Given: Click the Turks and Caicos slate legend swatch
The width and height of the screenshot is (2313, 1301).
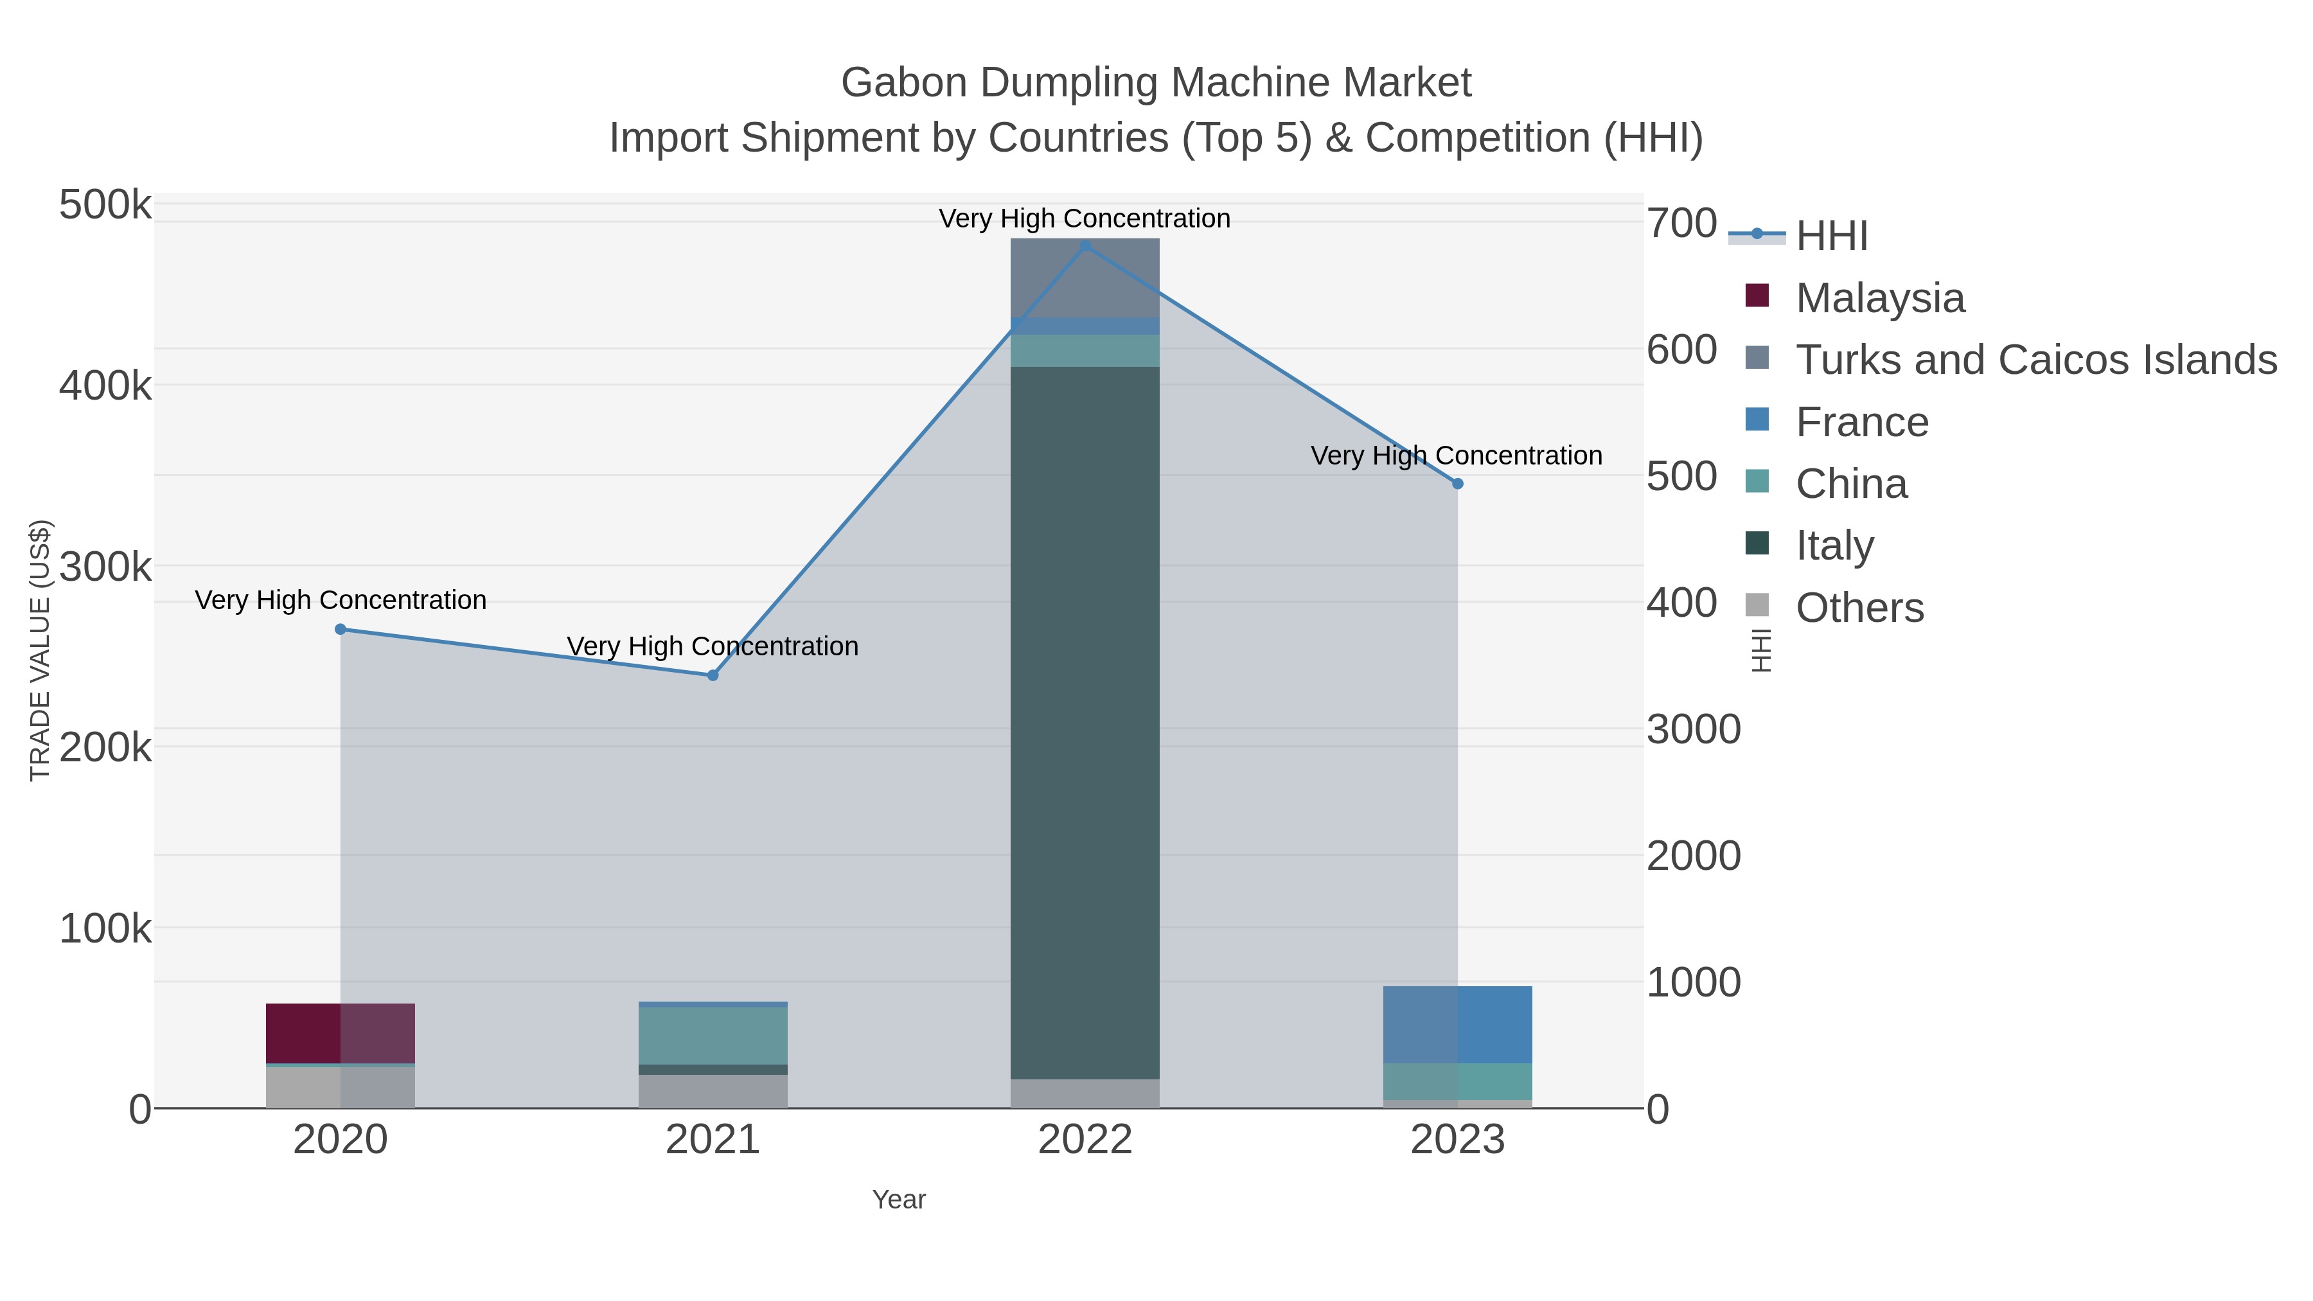Looking at the screenshot, I should [1757, 357].
